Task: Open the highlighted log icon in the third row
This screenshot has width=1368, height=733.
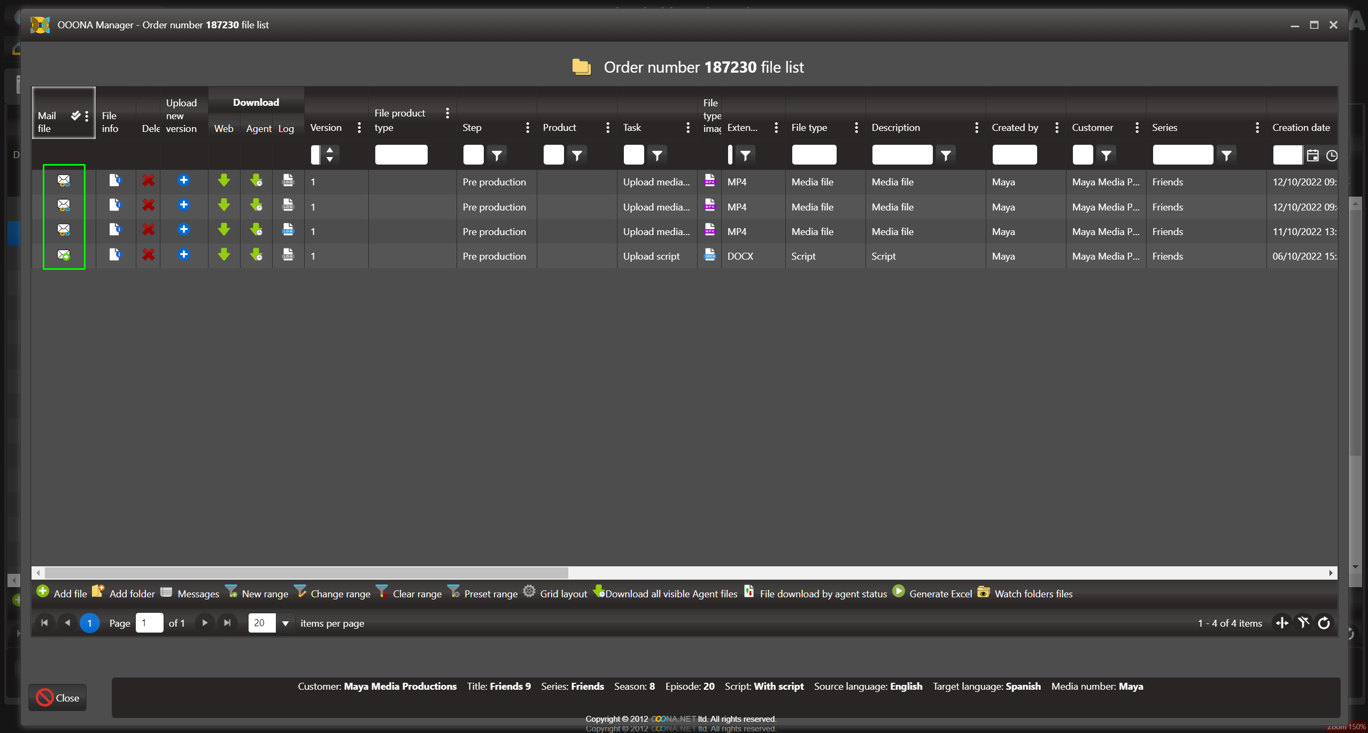Action: 288,230
